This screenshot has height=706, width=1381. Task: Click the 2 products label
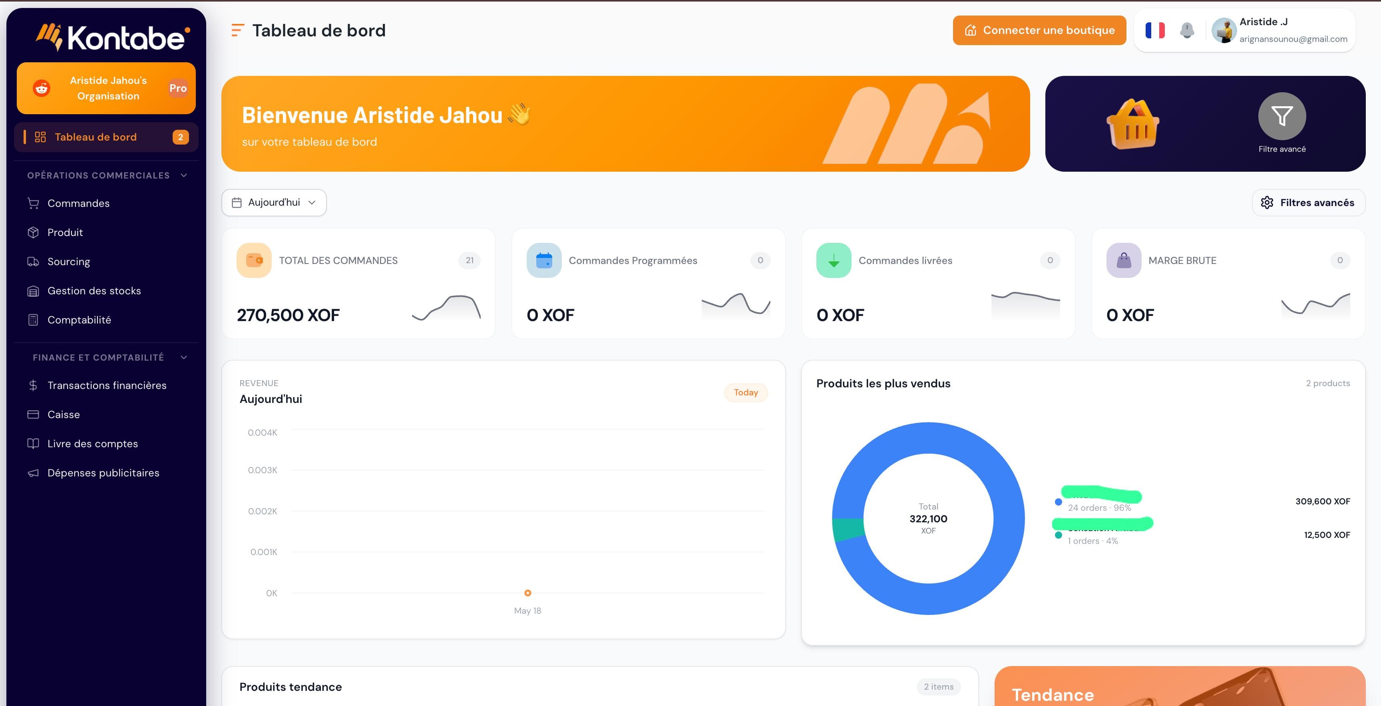click(1328, 383)
